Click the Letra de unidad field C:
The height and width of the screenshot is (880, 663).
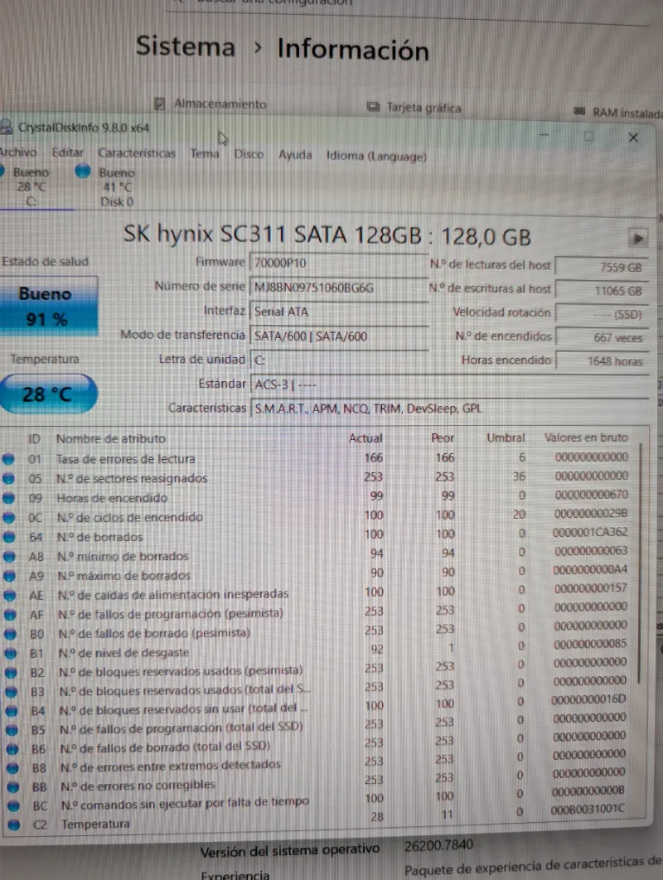point(339,360)
